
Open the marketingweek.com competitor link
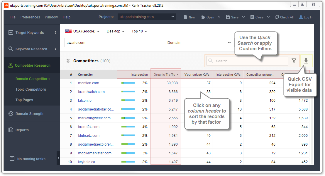pos(94,118)
